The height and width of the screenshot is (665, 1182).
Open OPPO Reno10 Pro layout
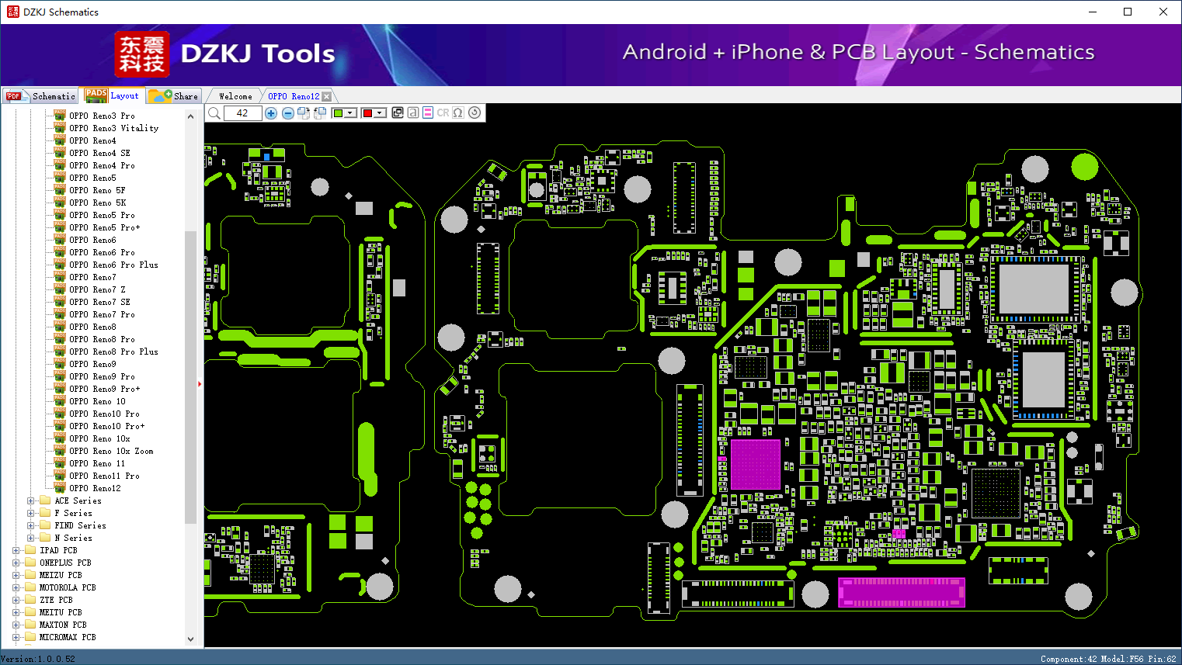pos(104,414)
